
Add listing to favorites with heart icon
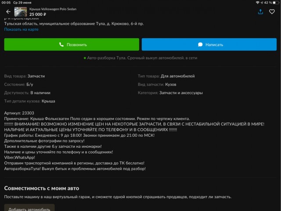coord(272,12)
